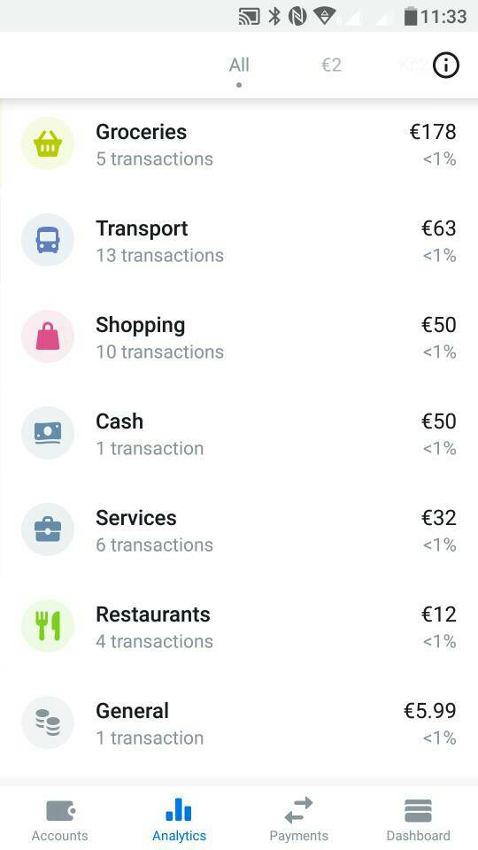Tap the Services briefcase icon
The height and width of the screenshot is (850, 478).
click(x=48, y=529)
